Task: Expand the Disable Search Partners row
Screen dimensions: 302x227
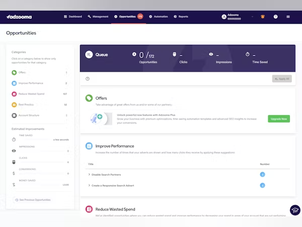Action: pyautogui.click(x=89, y=175)
